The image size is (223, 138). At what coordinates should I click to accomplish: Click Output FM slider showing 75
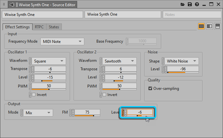tap(87, 113)
